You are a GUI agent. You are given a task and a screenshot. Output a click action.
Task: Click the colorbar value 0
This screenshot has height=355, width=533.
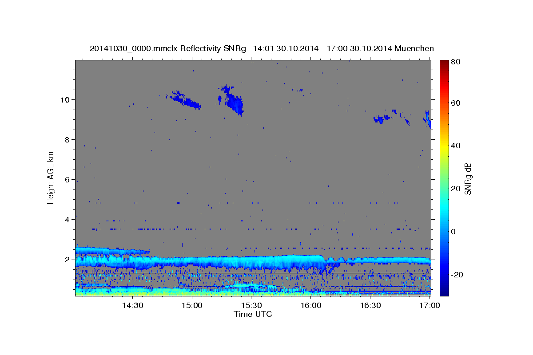[453, 232]
